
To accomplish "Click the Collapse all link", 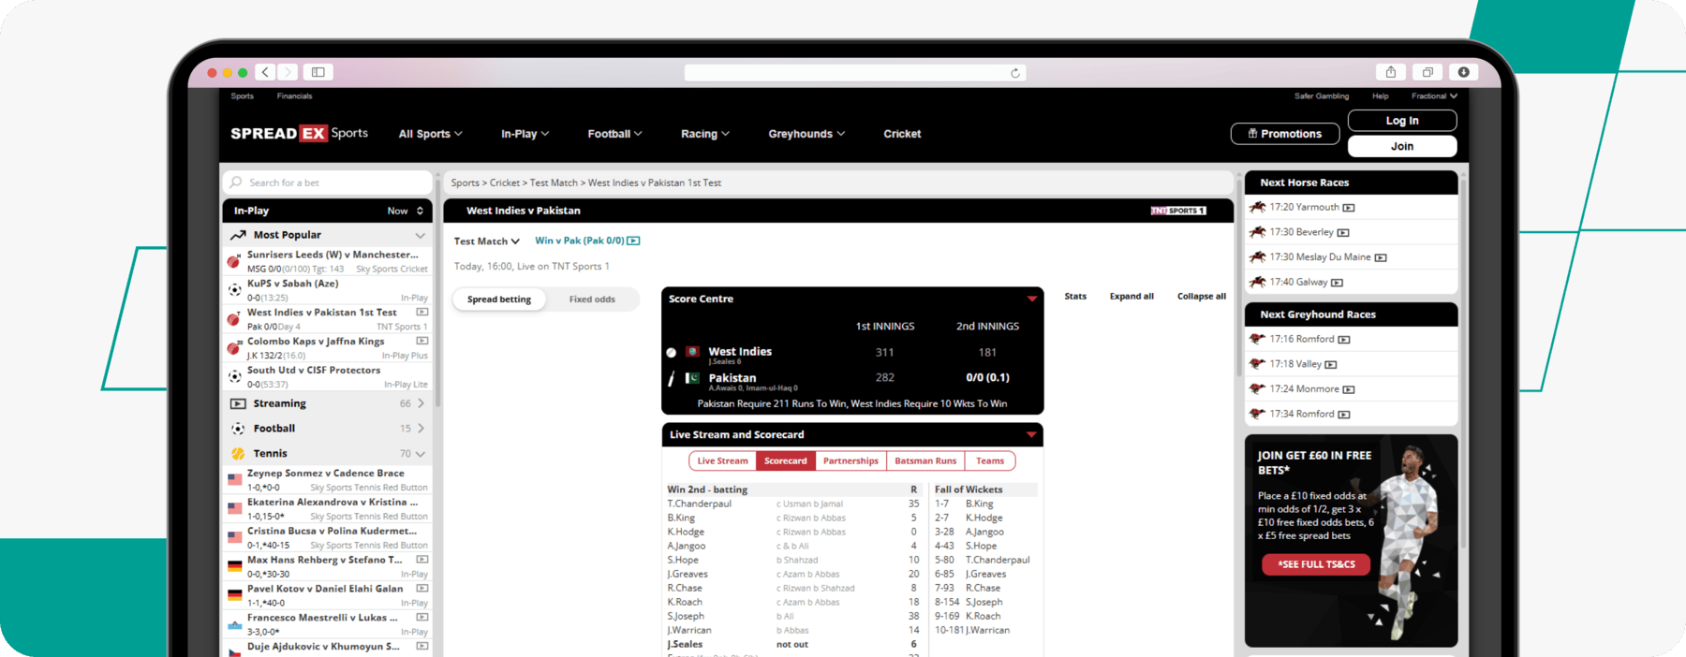I will (x=1202, y=297).
